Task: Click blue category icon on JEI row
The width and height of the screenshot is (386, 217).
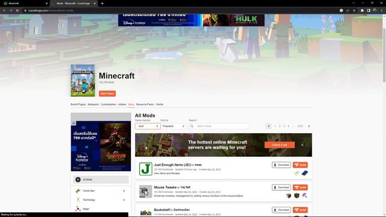Action: point(305,173)
